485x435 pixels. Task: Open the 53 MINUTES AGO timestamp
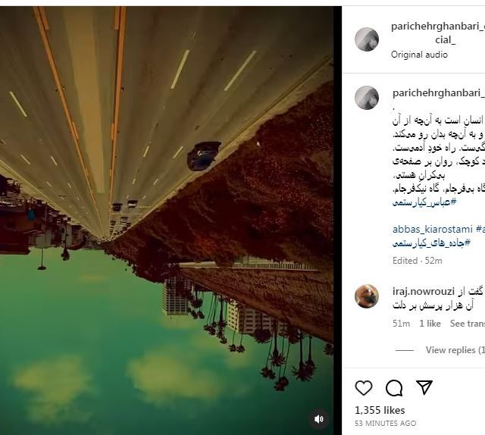386,423
